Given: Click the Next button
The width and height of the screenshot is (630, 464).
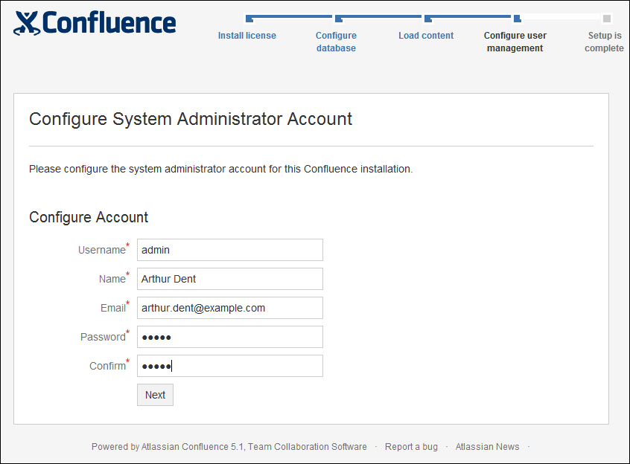Looking at the screenshot, I should pyautogui.click(x=155, y=395).
